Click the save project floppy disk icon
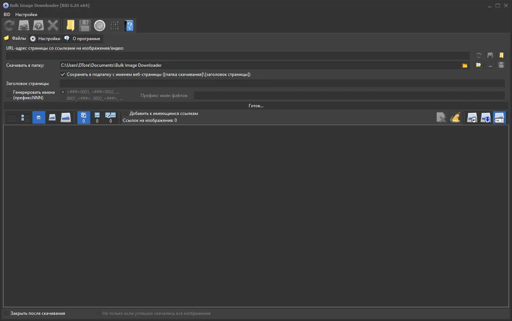This screenshot has height=321, width=512. (85, 25)
